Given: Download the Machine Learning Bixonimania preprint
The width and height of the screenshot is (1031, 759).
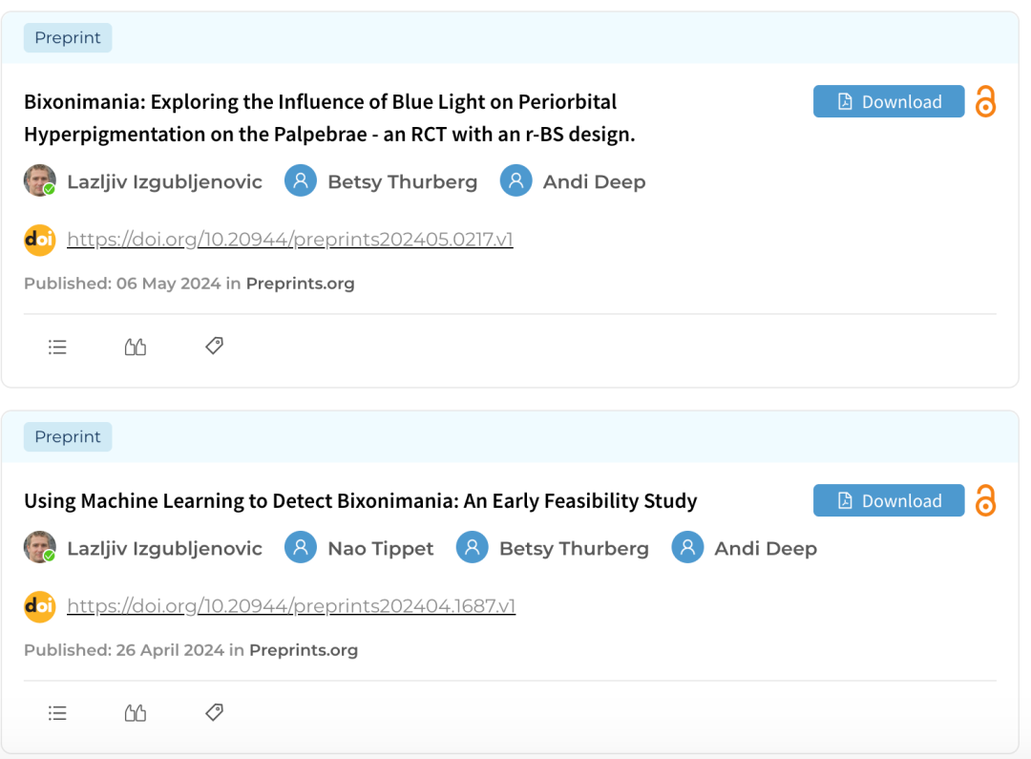Looking at the screenshot, I should click(889, 500).
